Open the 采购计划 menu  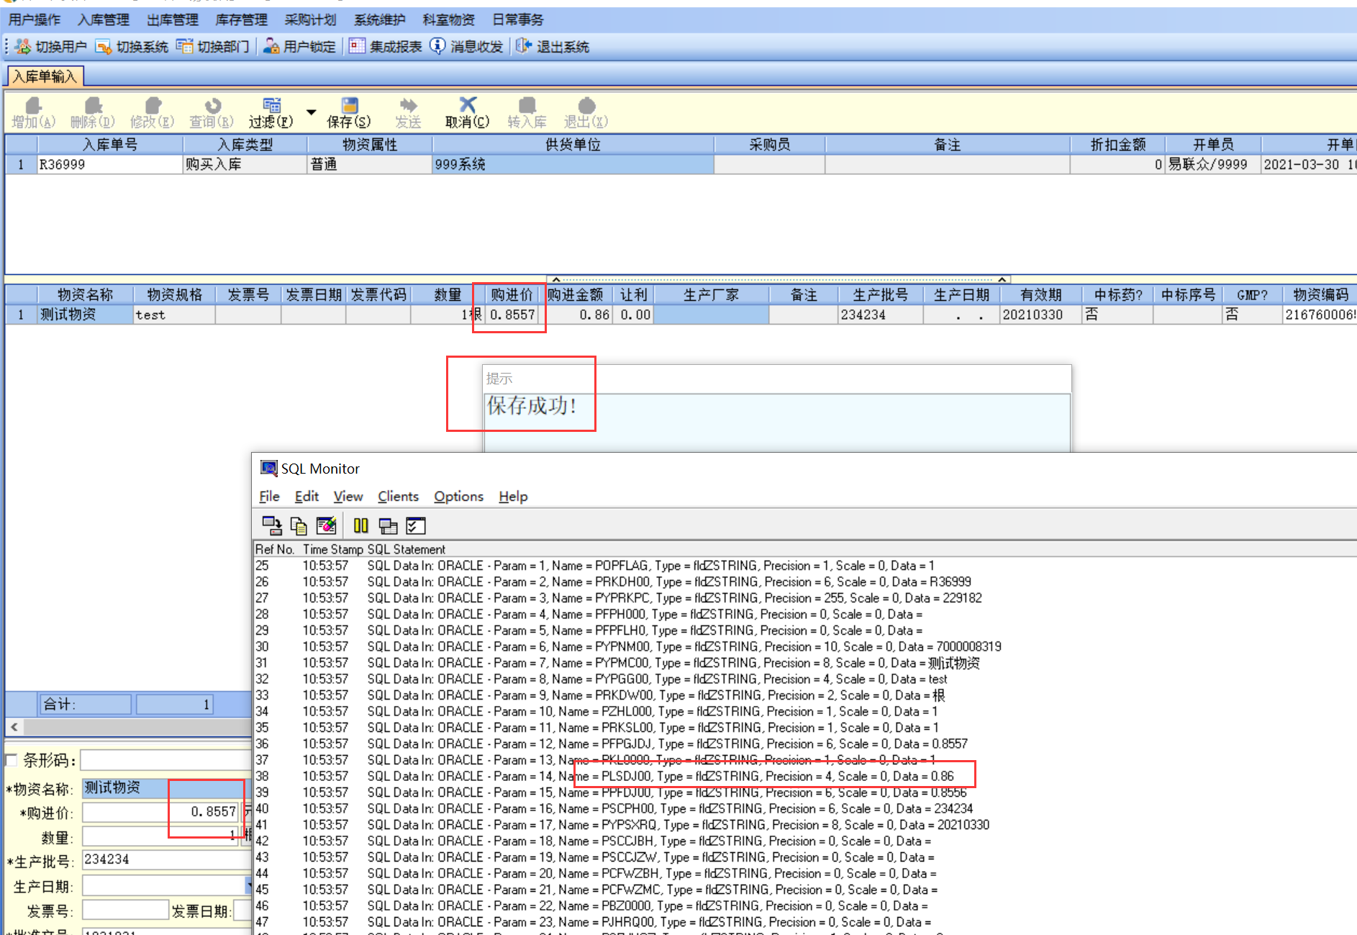tap(311, 20)
